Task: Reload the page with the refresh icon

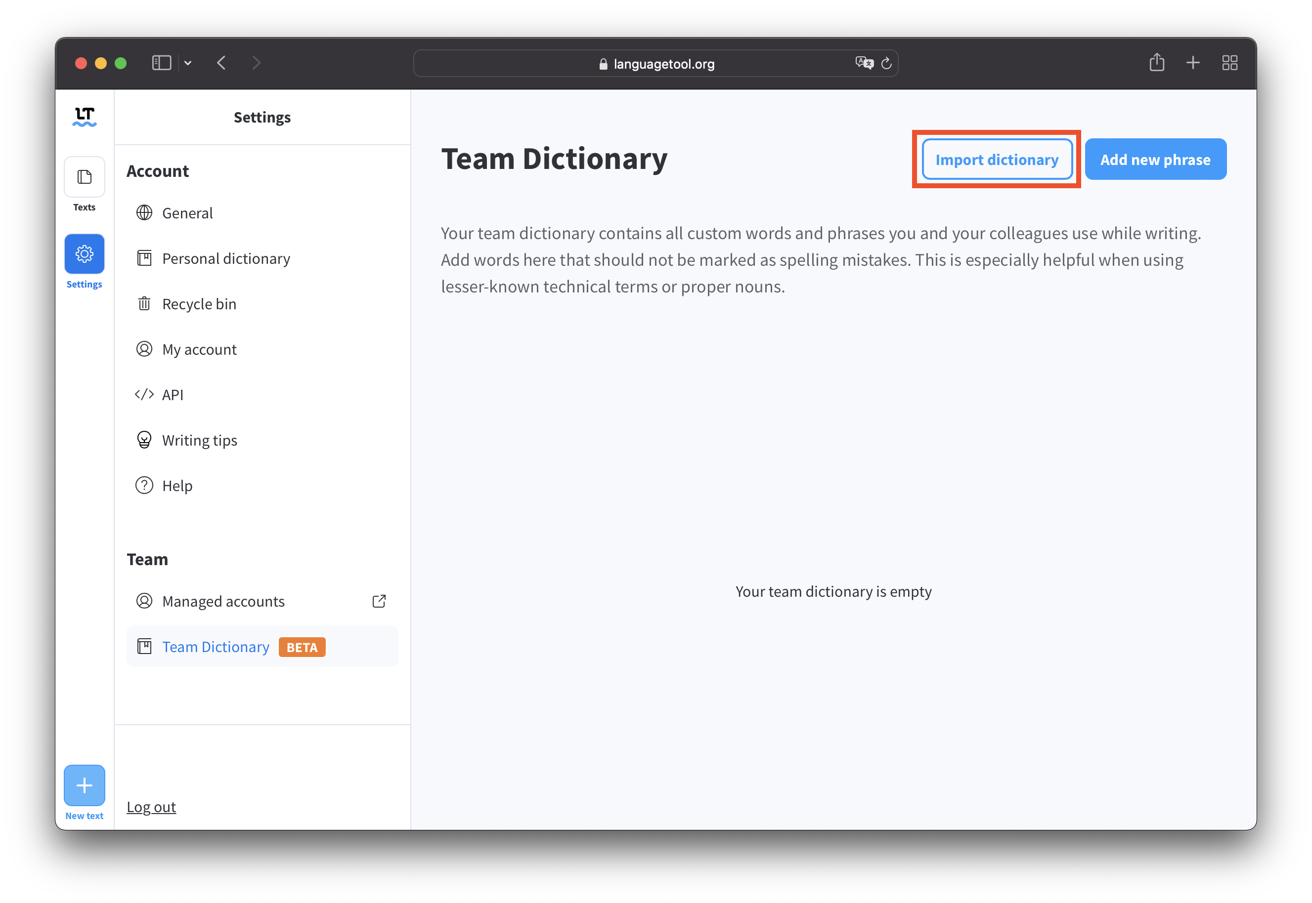Action: [887, 63]
